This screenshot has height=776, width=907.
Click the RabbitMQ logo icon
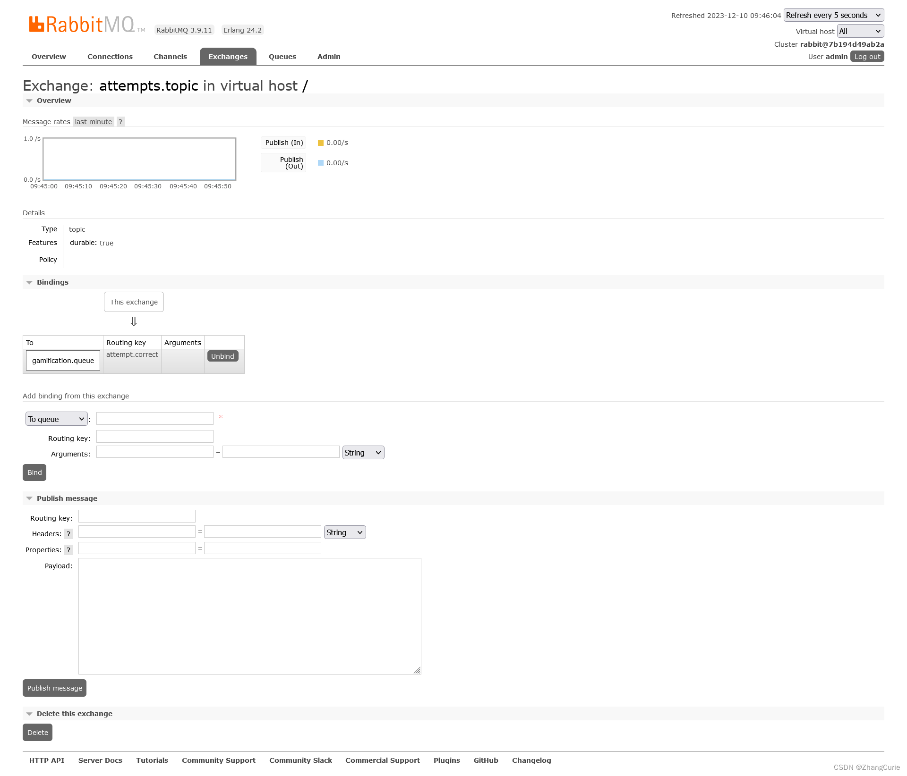36,23
